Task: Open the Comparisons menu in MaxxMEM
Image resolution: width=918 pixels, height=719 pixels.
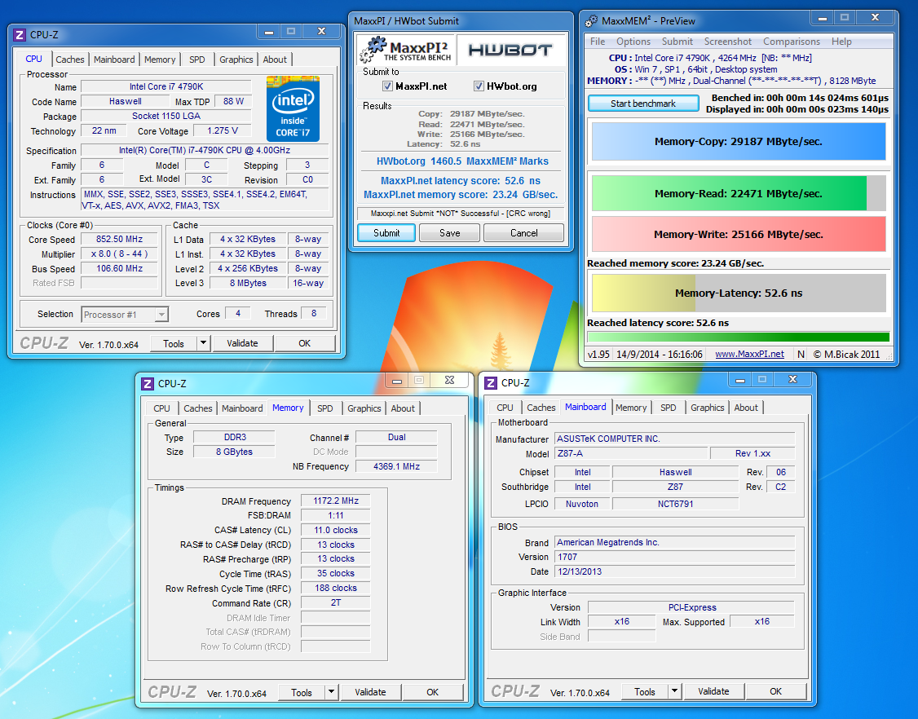Action: click(792, 42)
